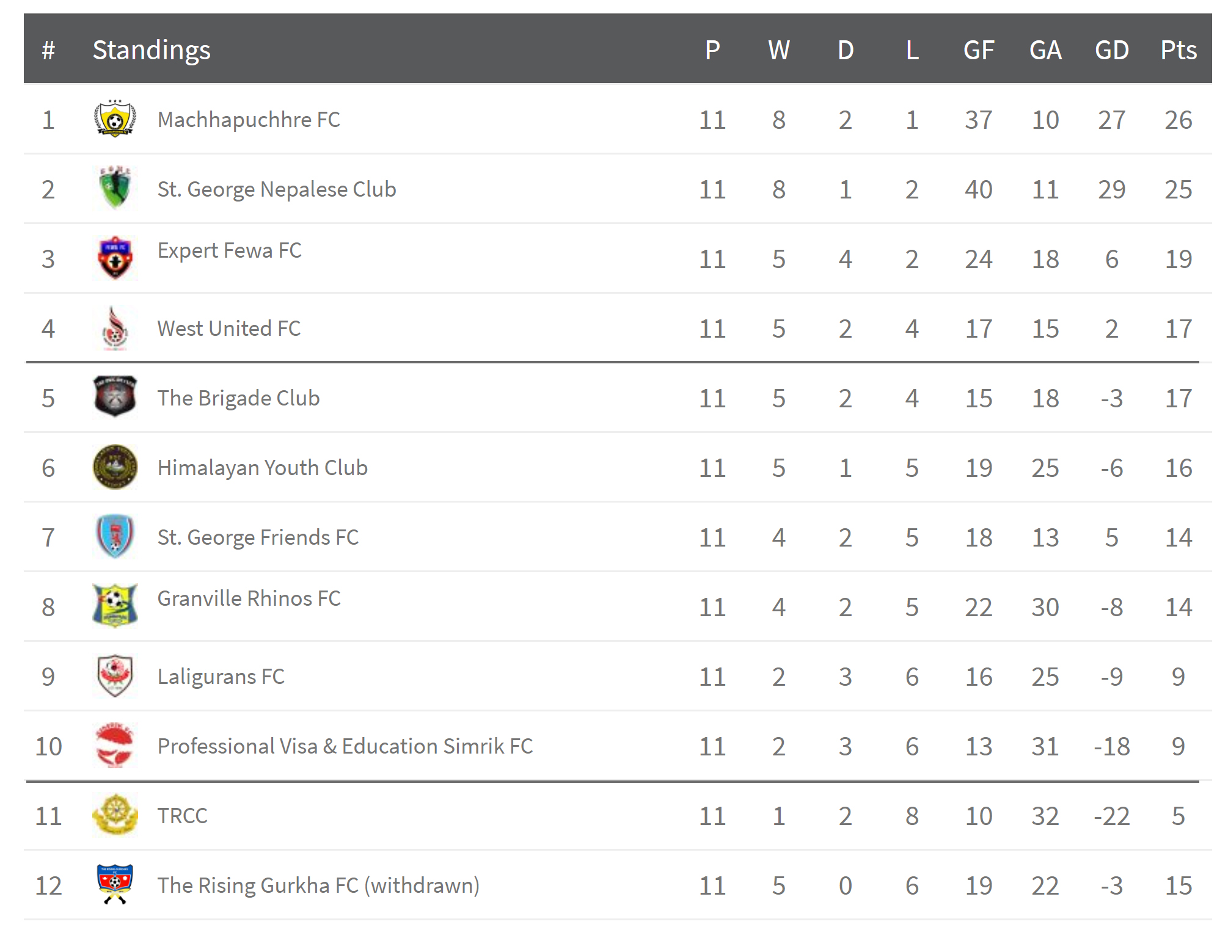
Task: View The Rising Gurkha FC (withdrawn) team
Action: [x=318, y=885]
